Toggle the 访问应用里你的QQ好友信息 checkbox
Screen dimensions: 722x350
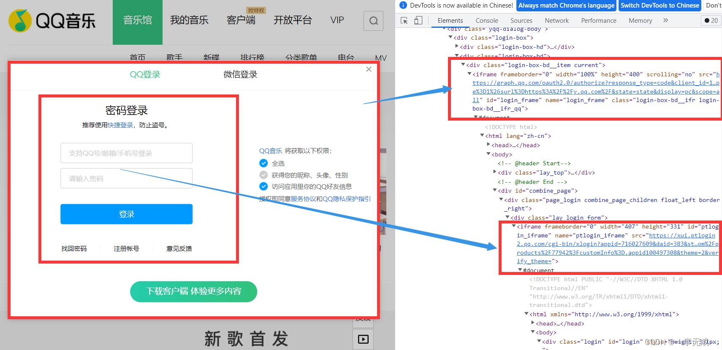[263, 186]
